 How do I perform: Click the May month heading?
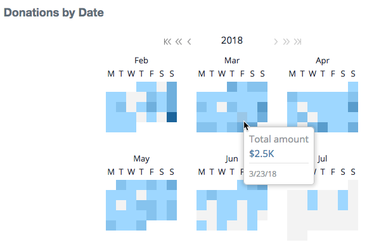point(141,159)
